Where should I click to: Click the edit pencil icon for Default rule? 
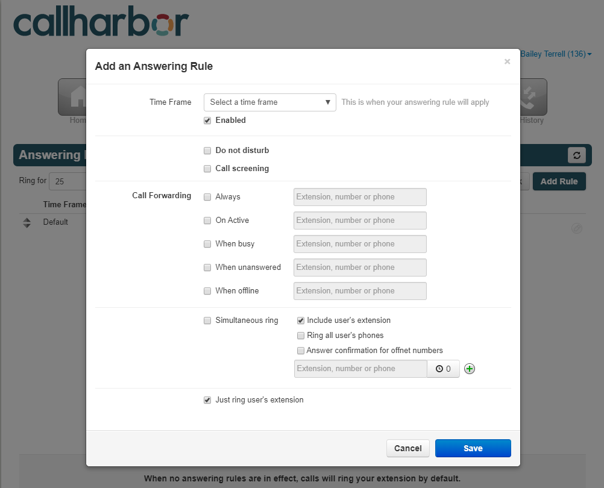(x=577, y=228)
